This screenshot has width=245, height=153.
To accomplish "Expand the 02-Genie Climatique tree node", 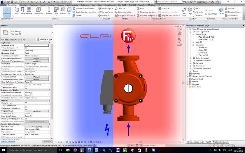I will (190, 58).
